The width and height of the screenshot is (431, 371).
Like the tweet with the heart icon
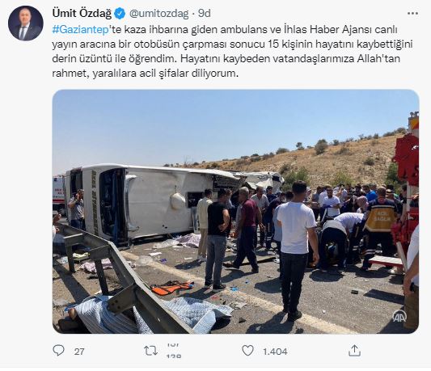247,351
